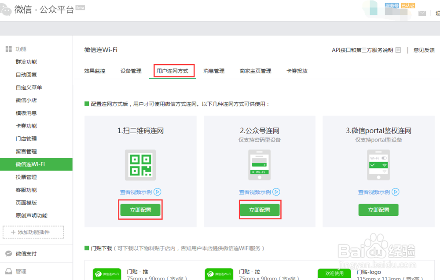
Task: Click the 管理 tray icon in sidebar
Action: click(x=9, y=271)
